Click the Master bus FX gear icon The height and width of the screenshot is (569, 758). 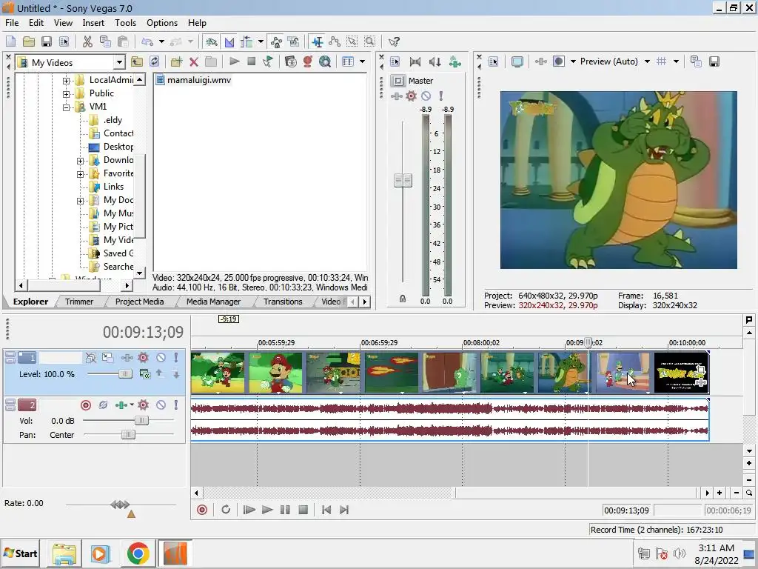pos(411,96)
